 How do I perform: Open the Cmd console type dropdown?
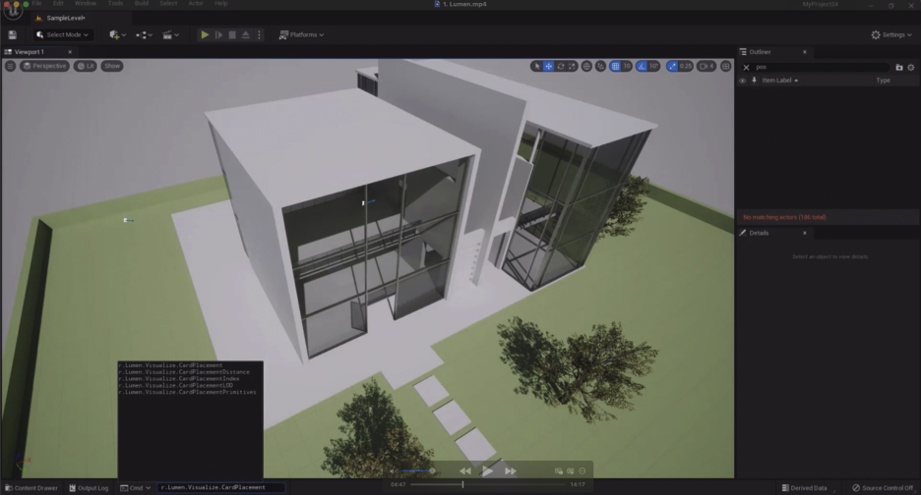click(136, 488)
